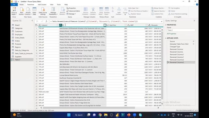Select the Renamed Columns2 applied step
The image size is (209, 118).
tap(181, 62)
